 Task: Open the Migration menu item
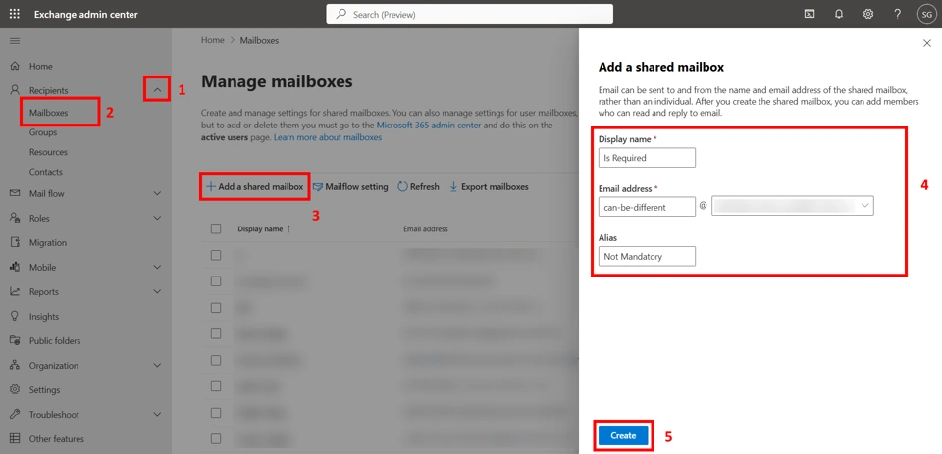[x=48, y=242]
